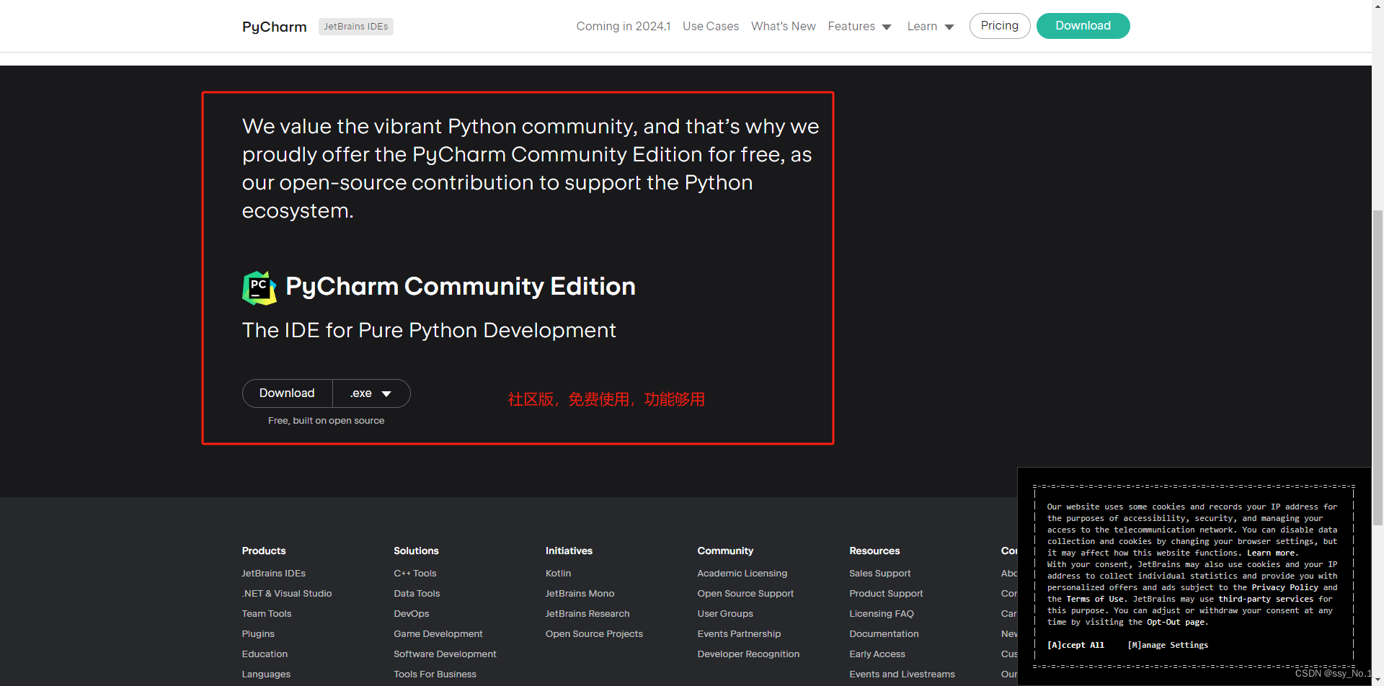Expand the Learn menu
This screenshot has height=686, width=1384.
(930, 26)
